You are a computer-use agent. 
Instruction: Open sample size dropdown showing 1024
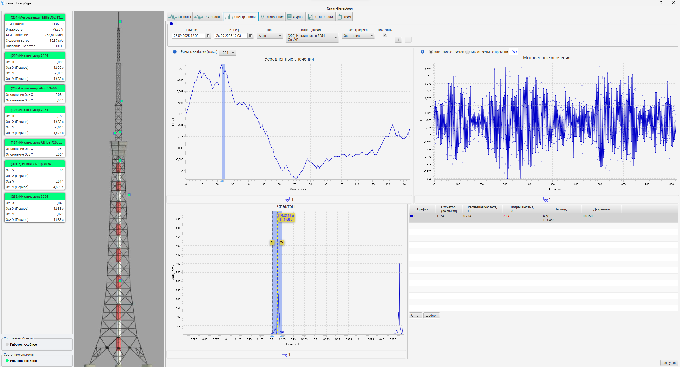(227, 53)
